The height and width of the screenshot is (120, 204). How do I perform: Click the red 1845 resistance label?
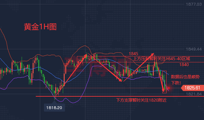pos(133,54)
